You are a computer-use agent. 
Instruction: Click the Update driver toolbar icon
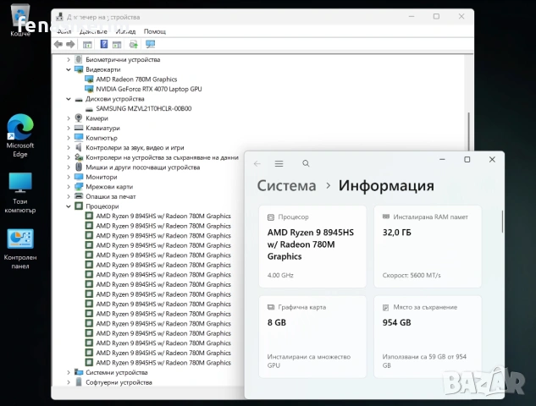133,44
